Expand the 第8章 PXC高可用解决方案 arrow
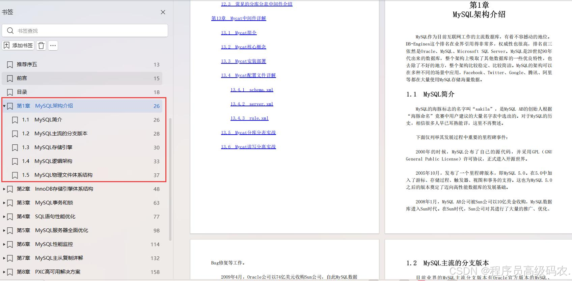 point(4,272)
